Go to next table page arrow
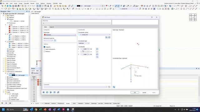 41,104
